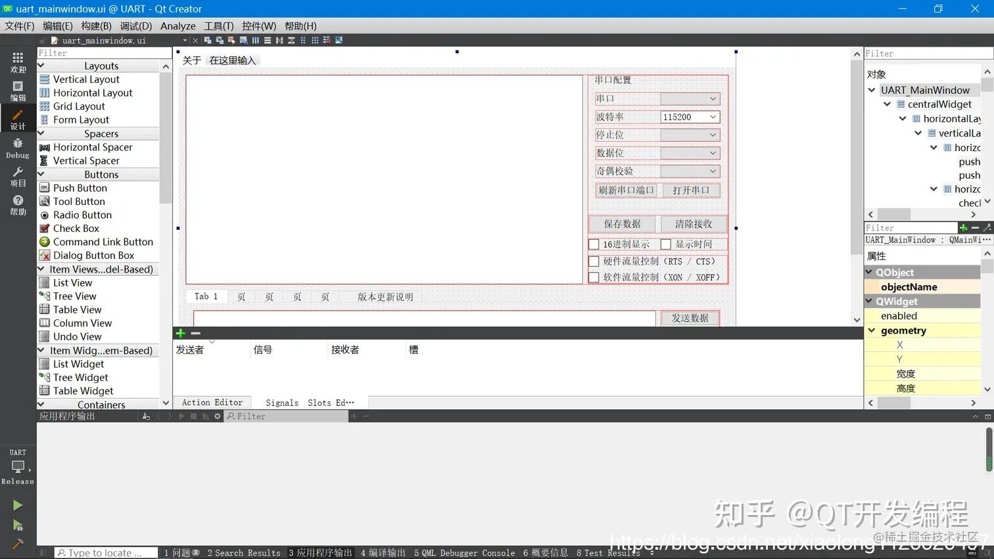The height and width of the screenshot is (559, 994).
Task: Click the 打开串口 button
Action: coord(690,190)
